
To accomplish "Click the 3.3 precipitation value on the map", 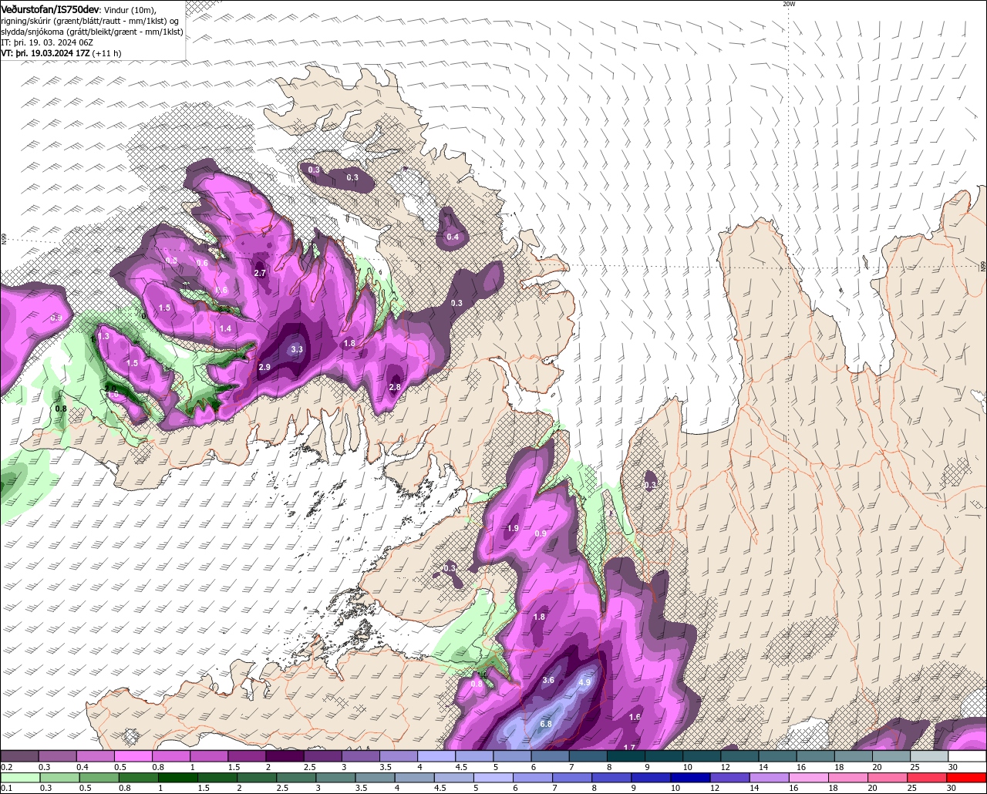I will (x=297, y=349).
